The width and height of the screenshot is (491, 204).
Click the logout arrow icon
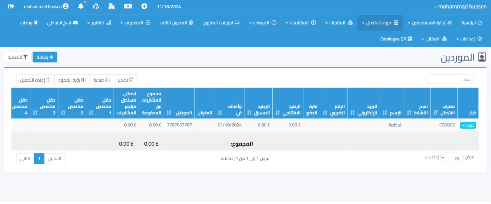(x=11, y=6)
